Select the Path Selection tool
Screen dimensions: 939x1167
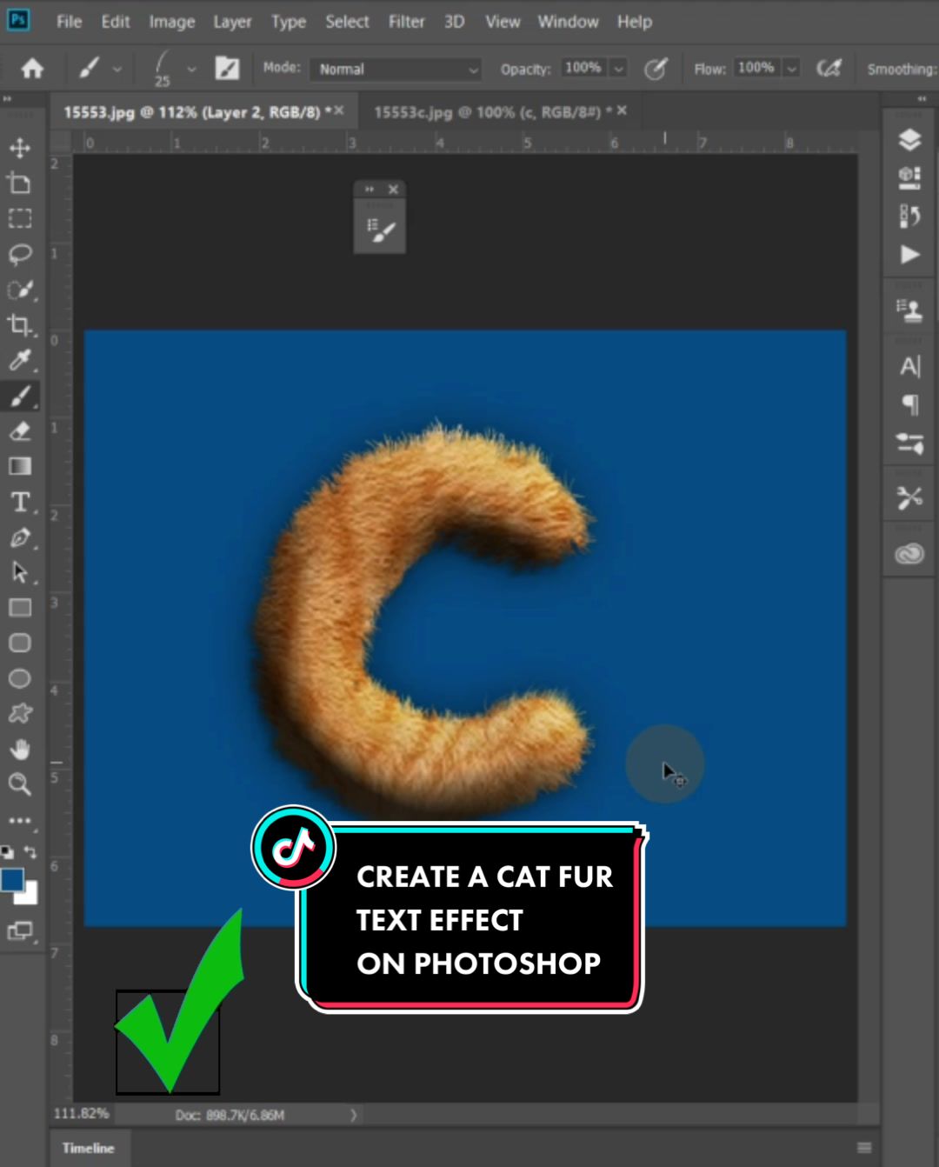tap(20, 572)
